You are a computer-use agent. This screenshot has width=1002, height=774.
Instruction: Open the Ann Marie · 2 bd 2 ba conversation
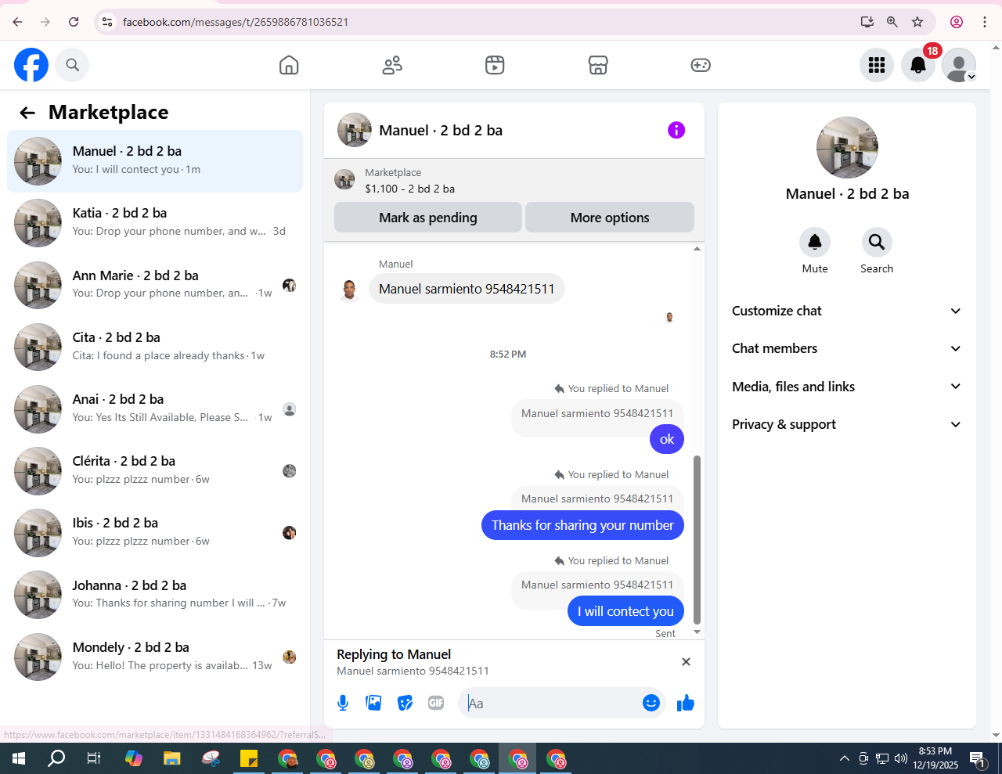point(155,285)
